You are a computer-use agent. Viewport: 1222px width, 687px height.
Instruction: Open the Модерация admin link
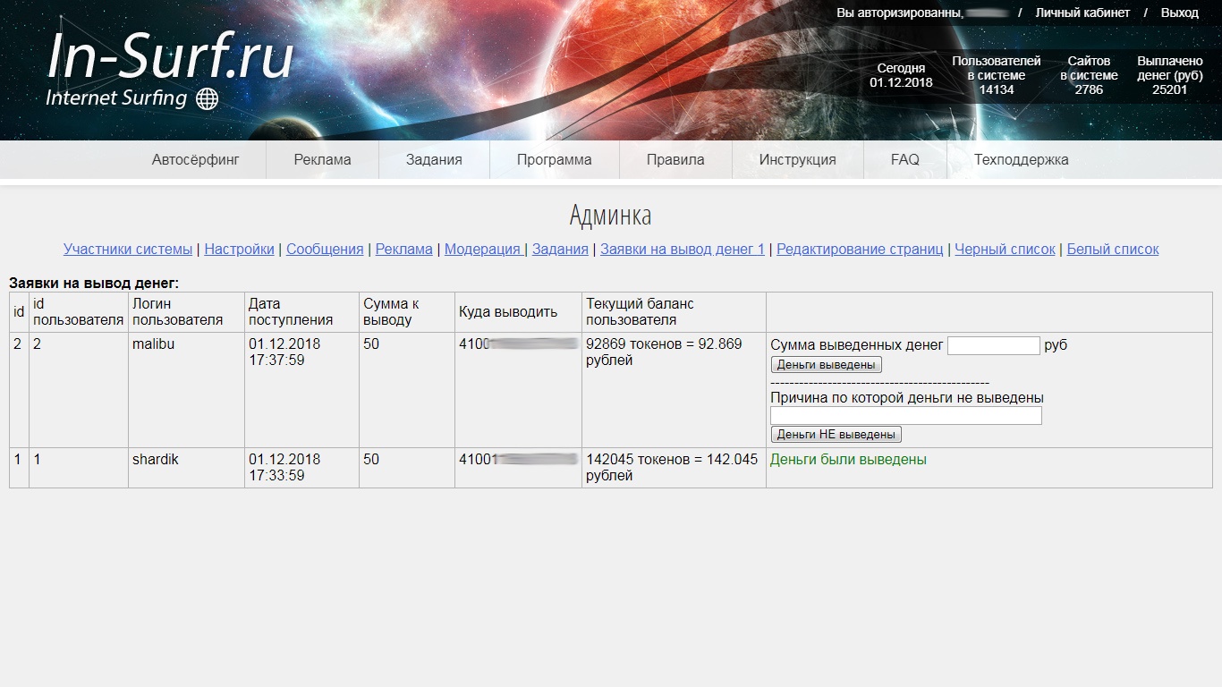click(x=482, y=250)
